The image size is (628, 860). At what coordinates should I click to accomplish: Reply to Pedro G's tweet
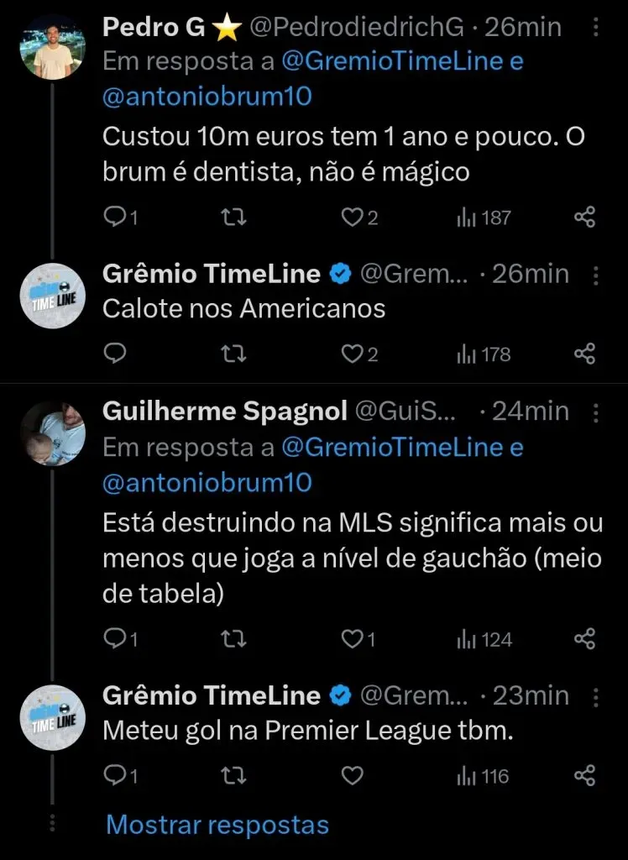[114, 218]
